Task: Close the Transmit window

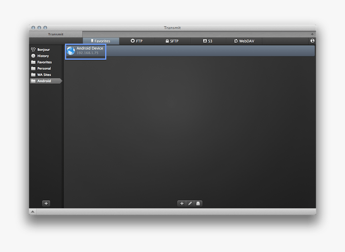Action: coord(33,28)
